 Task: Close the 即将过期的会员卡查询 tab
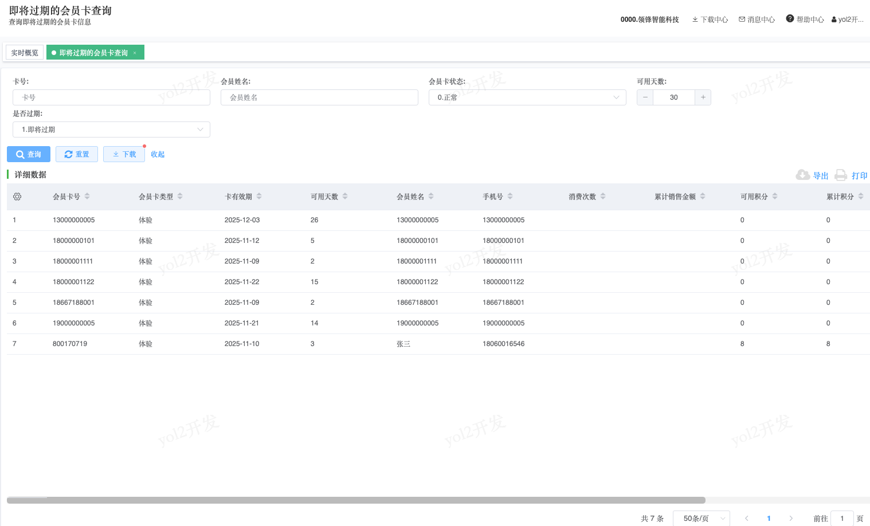click(135, 53)
